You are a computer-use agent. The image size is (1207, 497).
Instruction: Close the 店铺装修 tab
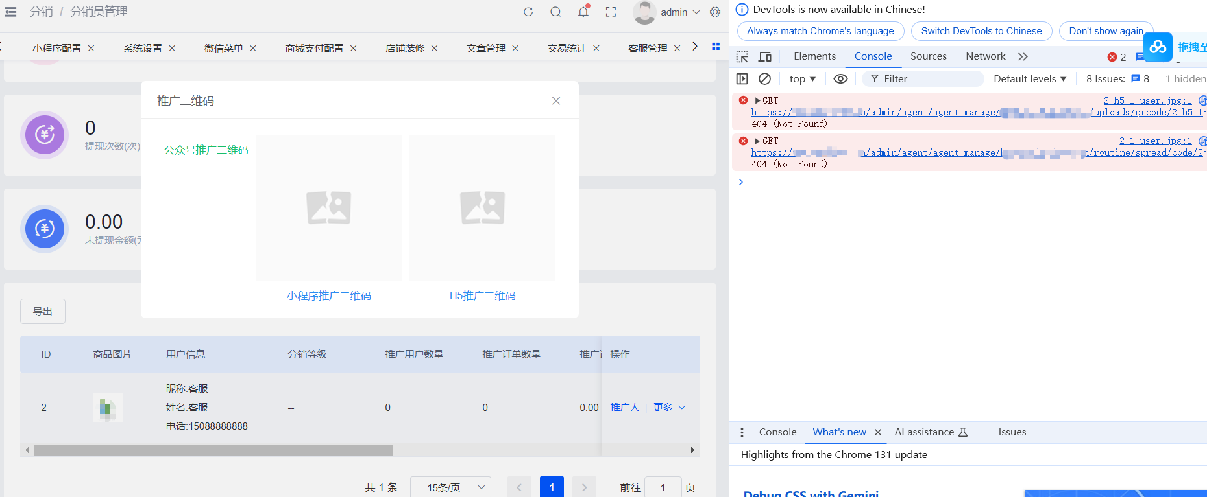coord(435,48)
